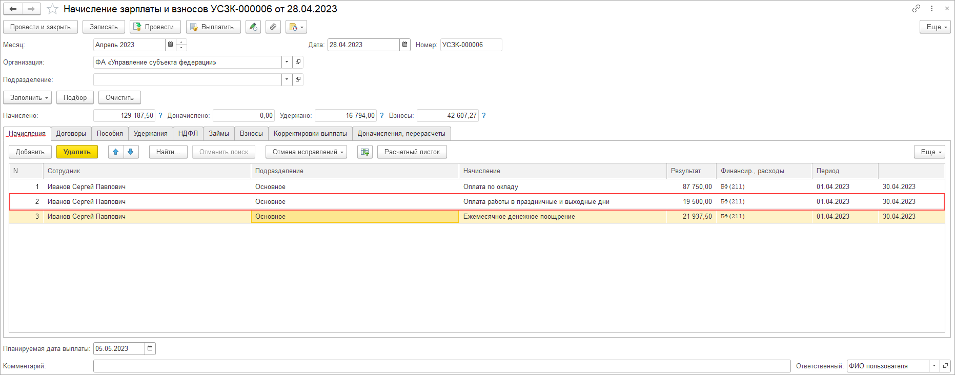Open the Ответственный user form icon
Viewport: 955px width, 375px height.
click(945, 366)
